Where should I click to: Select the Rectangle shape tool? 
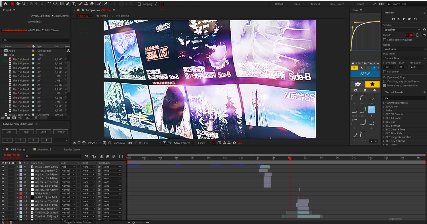pyautogui.click(x=62, y=4)
